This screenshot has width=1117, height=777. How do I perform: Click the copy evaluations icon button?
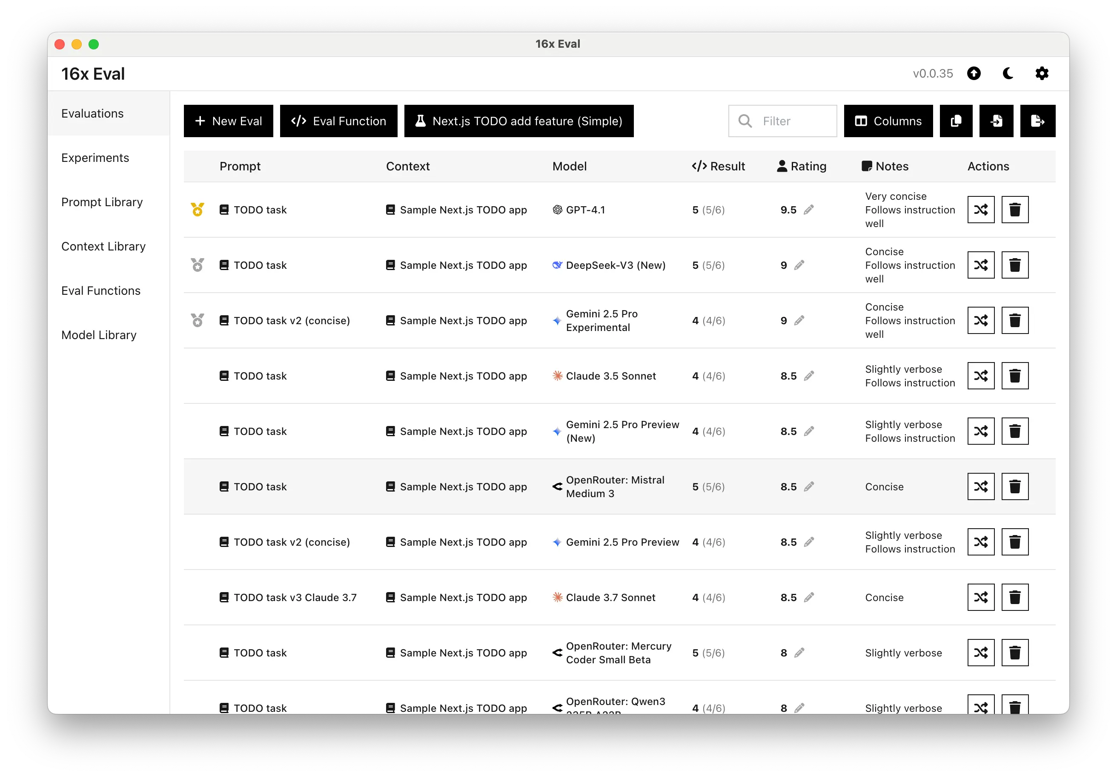tap(956, 121)
